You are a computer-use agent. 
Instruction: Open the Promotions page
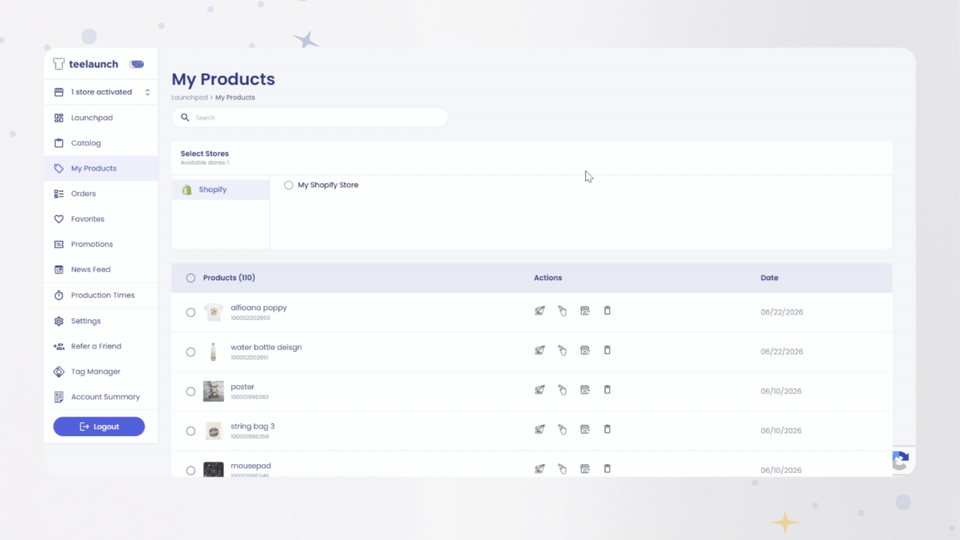tap(101, 244)
